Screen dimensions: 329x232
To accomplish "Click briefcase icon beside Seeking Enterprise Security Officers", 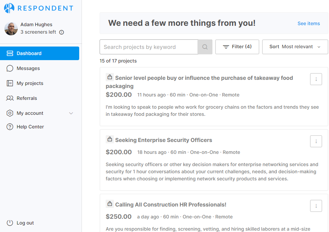I will [109, 140].
